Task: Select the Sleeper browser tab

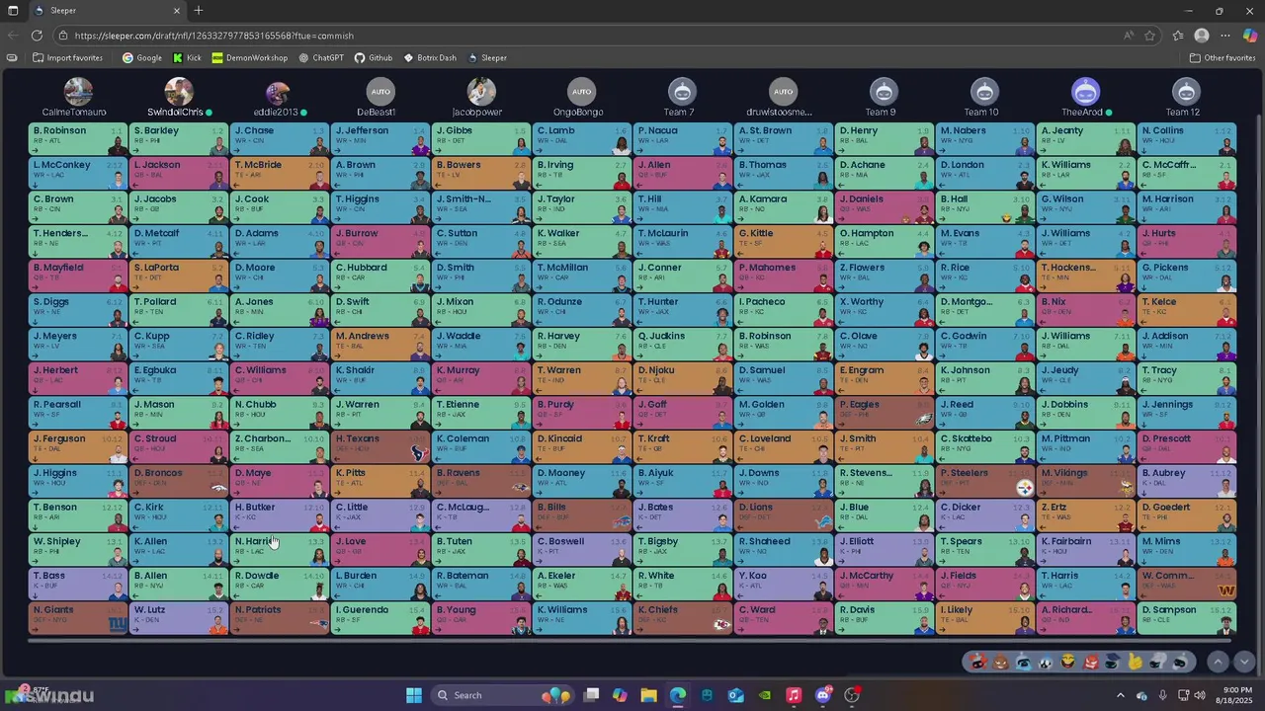Action: 106,11
